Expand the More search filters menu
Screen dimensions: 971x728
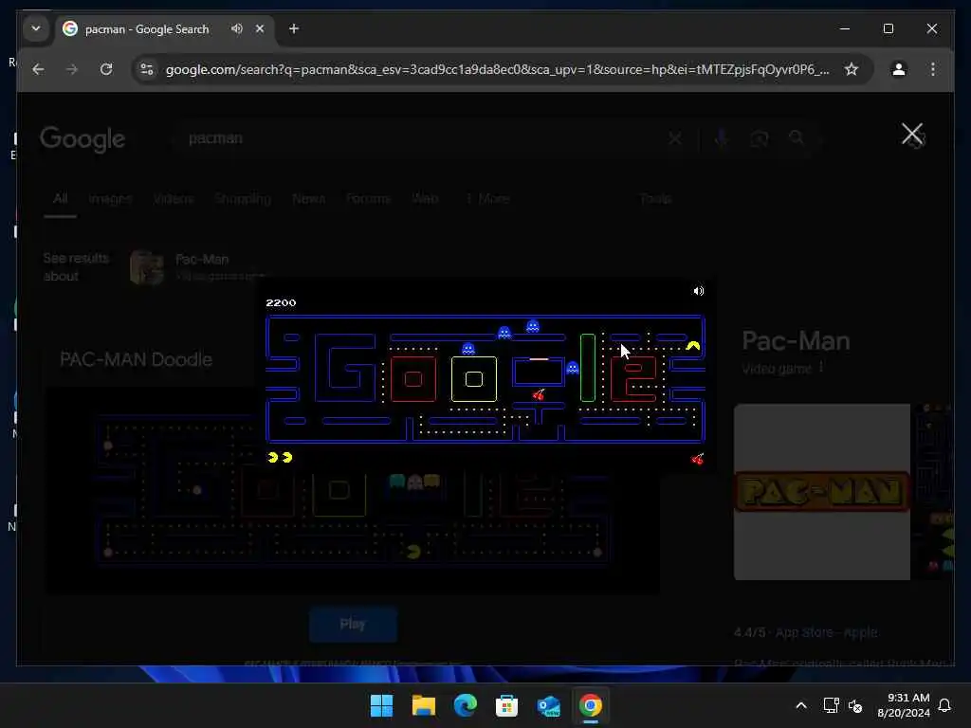click(x=487, y=199)
